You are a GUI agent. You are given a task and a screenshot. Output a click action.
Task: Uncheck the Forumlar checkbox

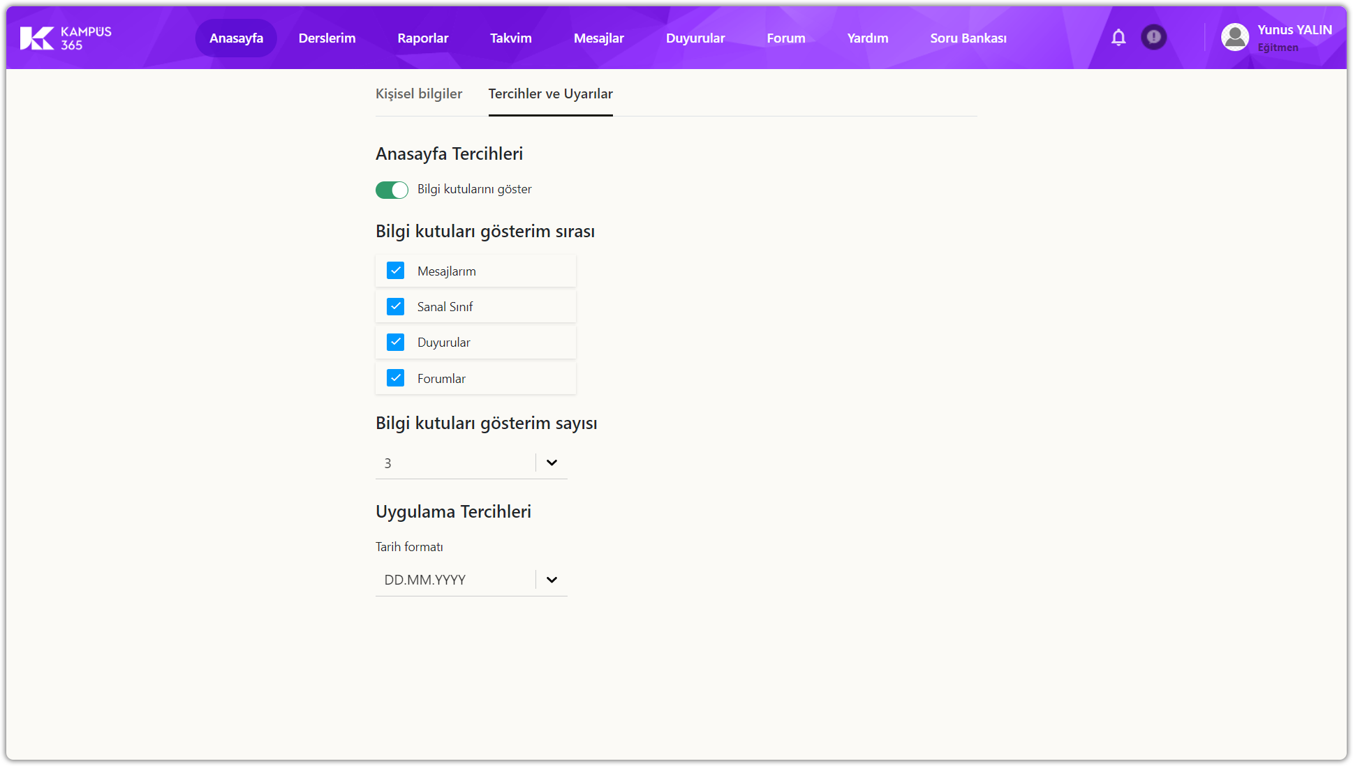point(395,378)
